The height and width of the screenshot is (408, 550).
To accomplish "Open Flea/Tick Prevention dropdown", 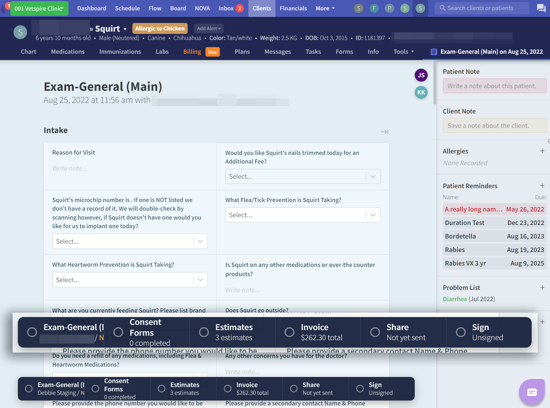I will [x=302, y=215].
